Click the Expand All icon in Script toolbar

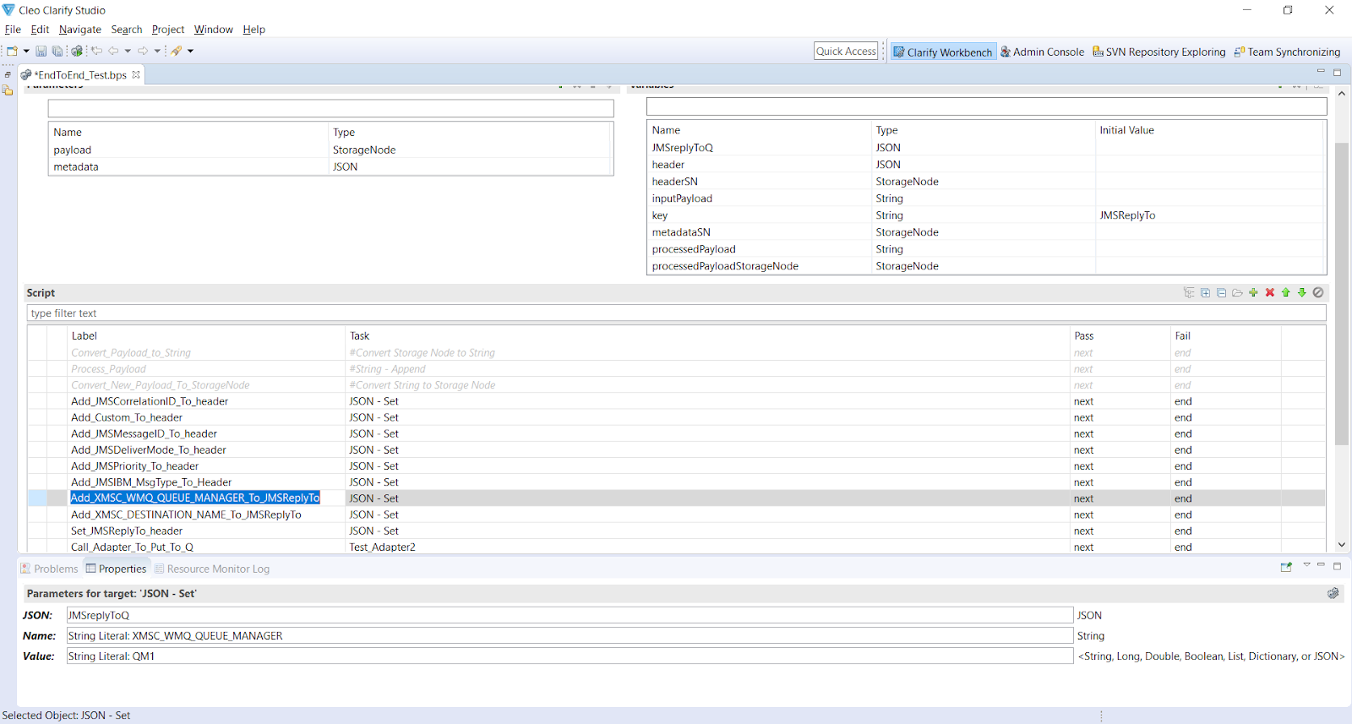(1205, 292)
